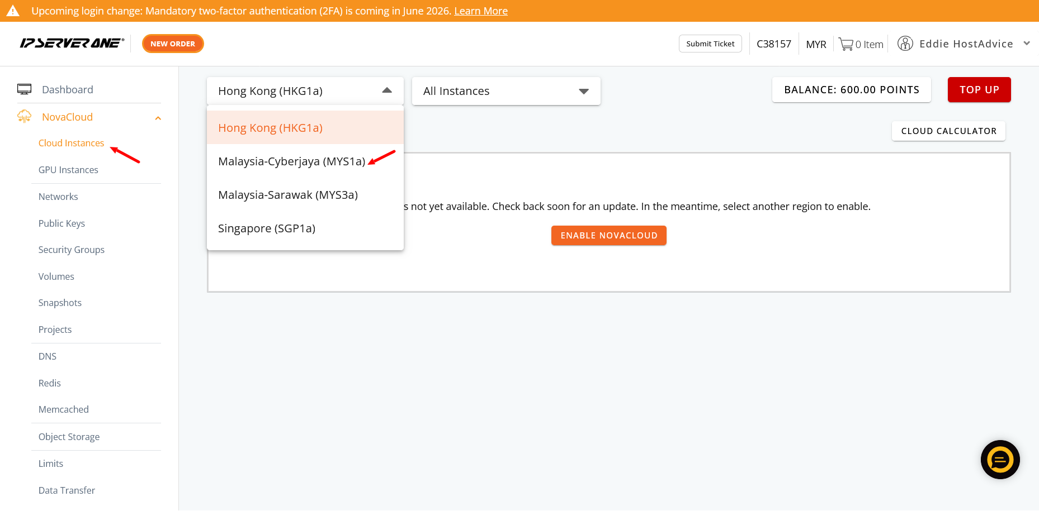Go to Cloud Instances
This screenshot has width=1039, height=511.
(x=71, y=143)
